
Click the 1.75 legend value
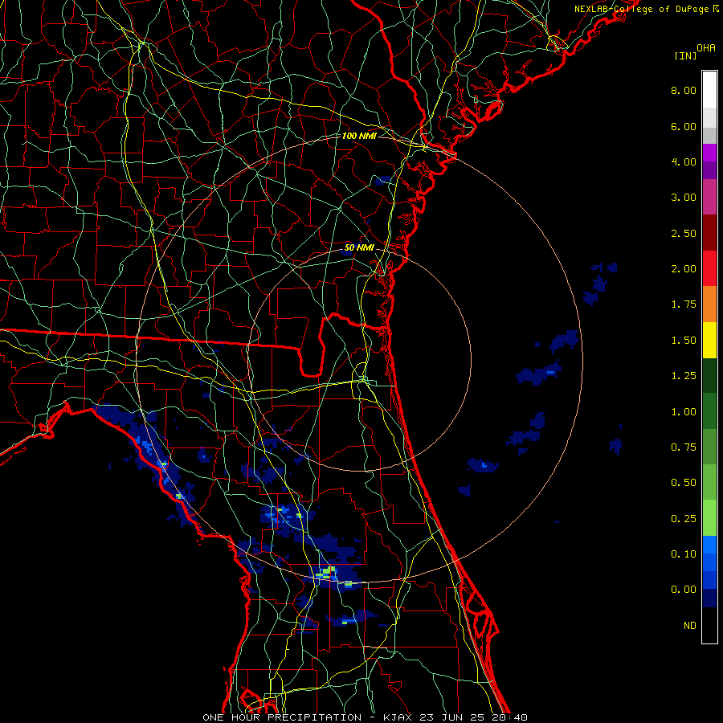point(684,304)
